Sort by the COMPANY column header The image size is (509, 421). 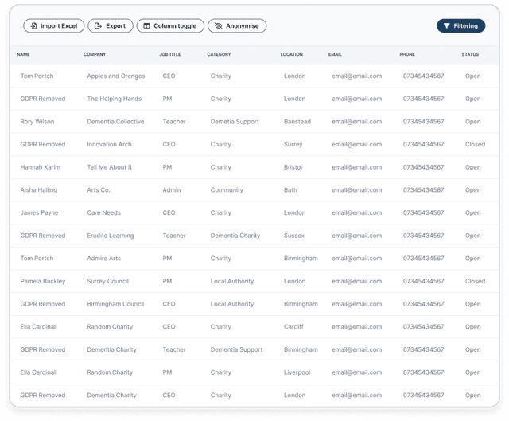coord(95,54)
